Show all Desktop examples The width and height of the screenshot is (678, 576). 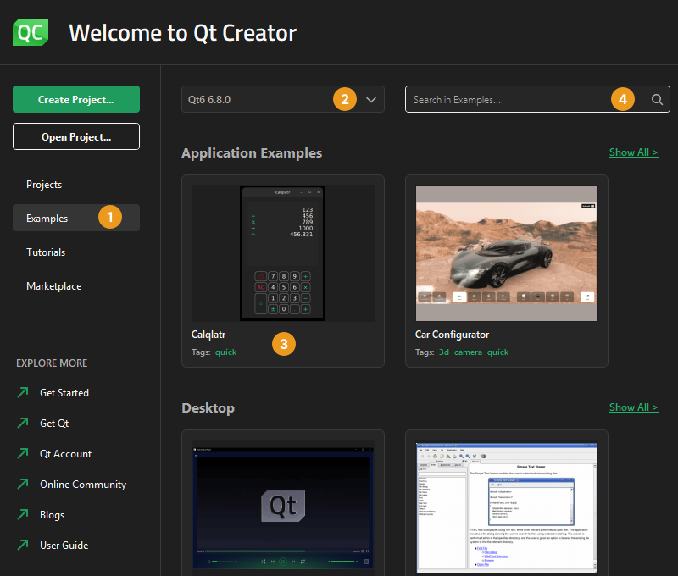pyautogui.click(x=633, y=407)
